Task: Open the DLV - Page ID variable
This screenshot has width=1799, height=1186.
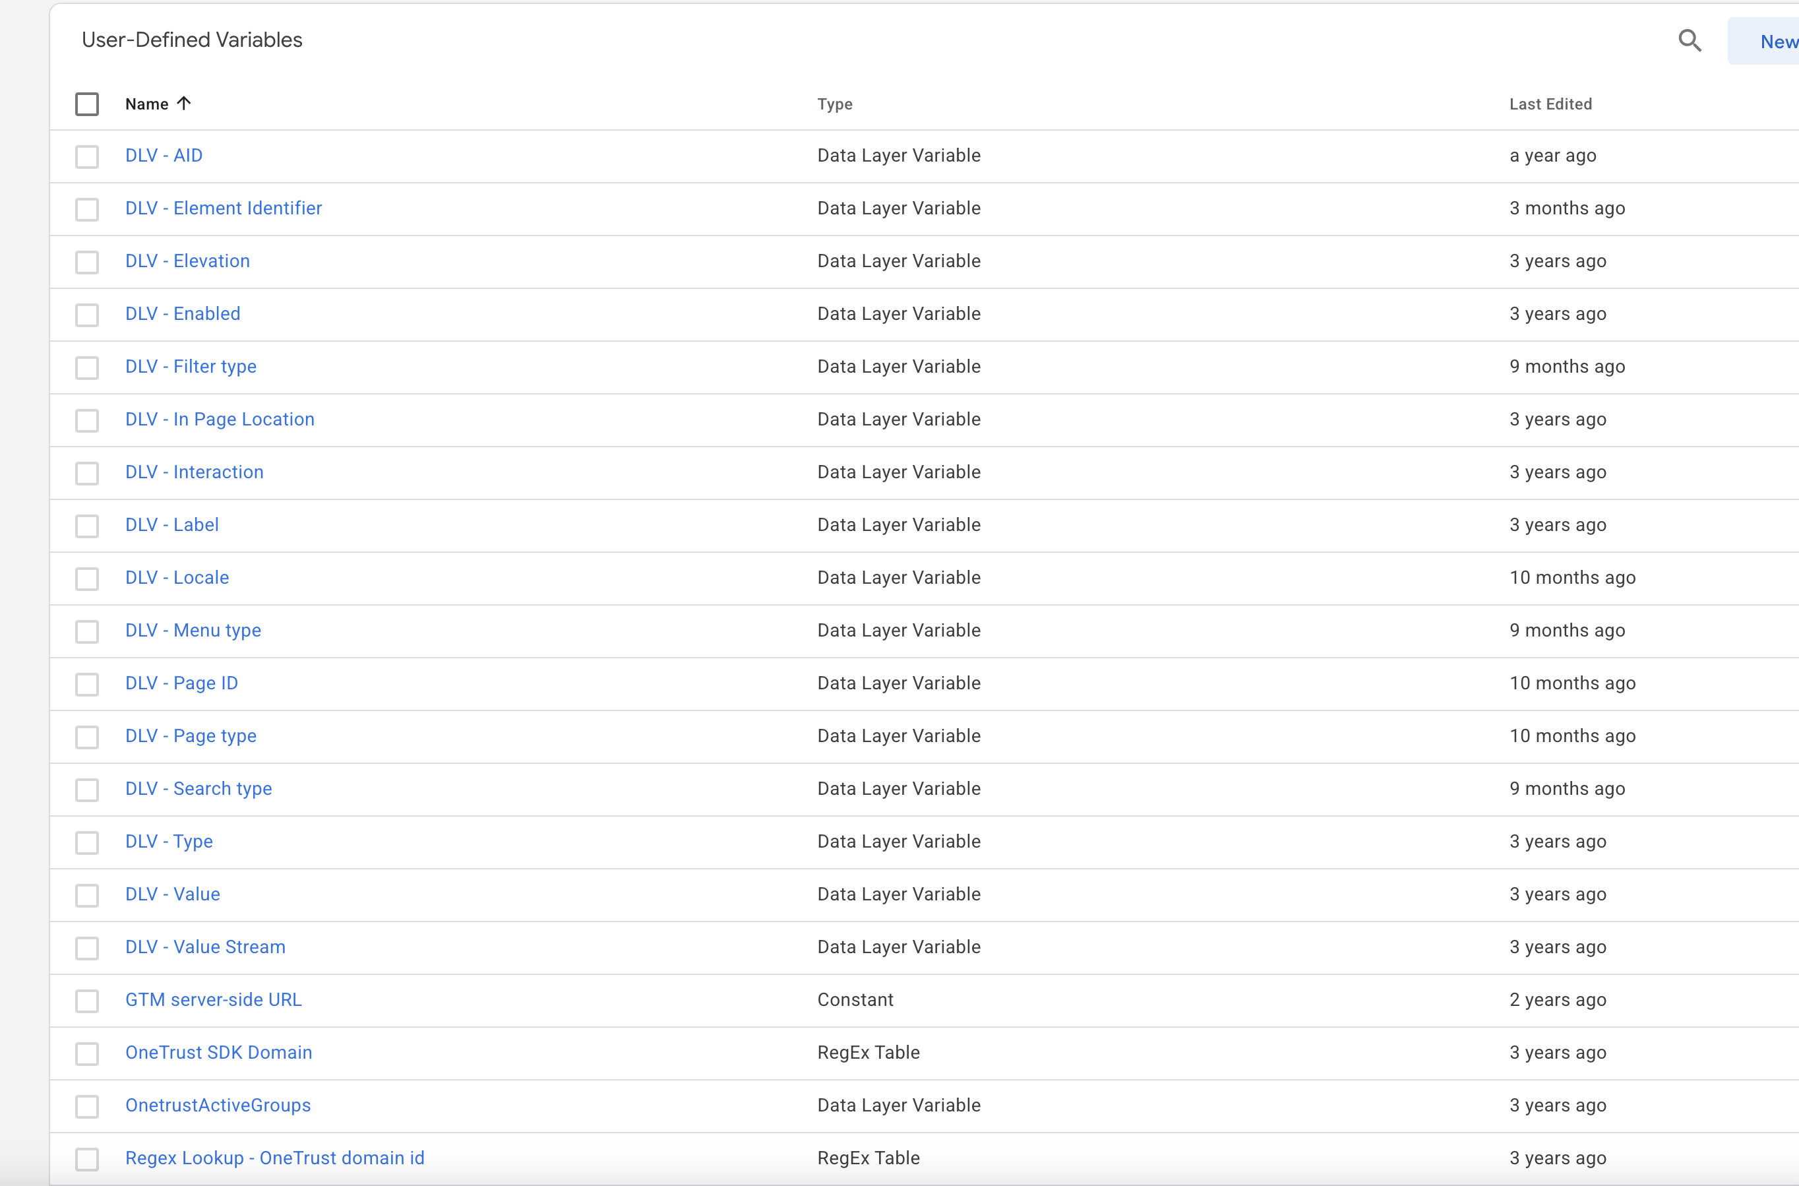Action: [181, 683]
